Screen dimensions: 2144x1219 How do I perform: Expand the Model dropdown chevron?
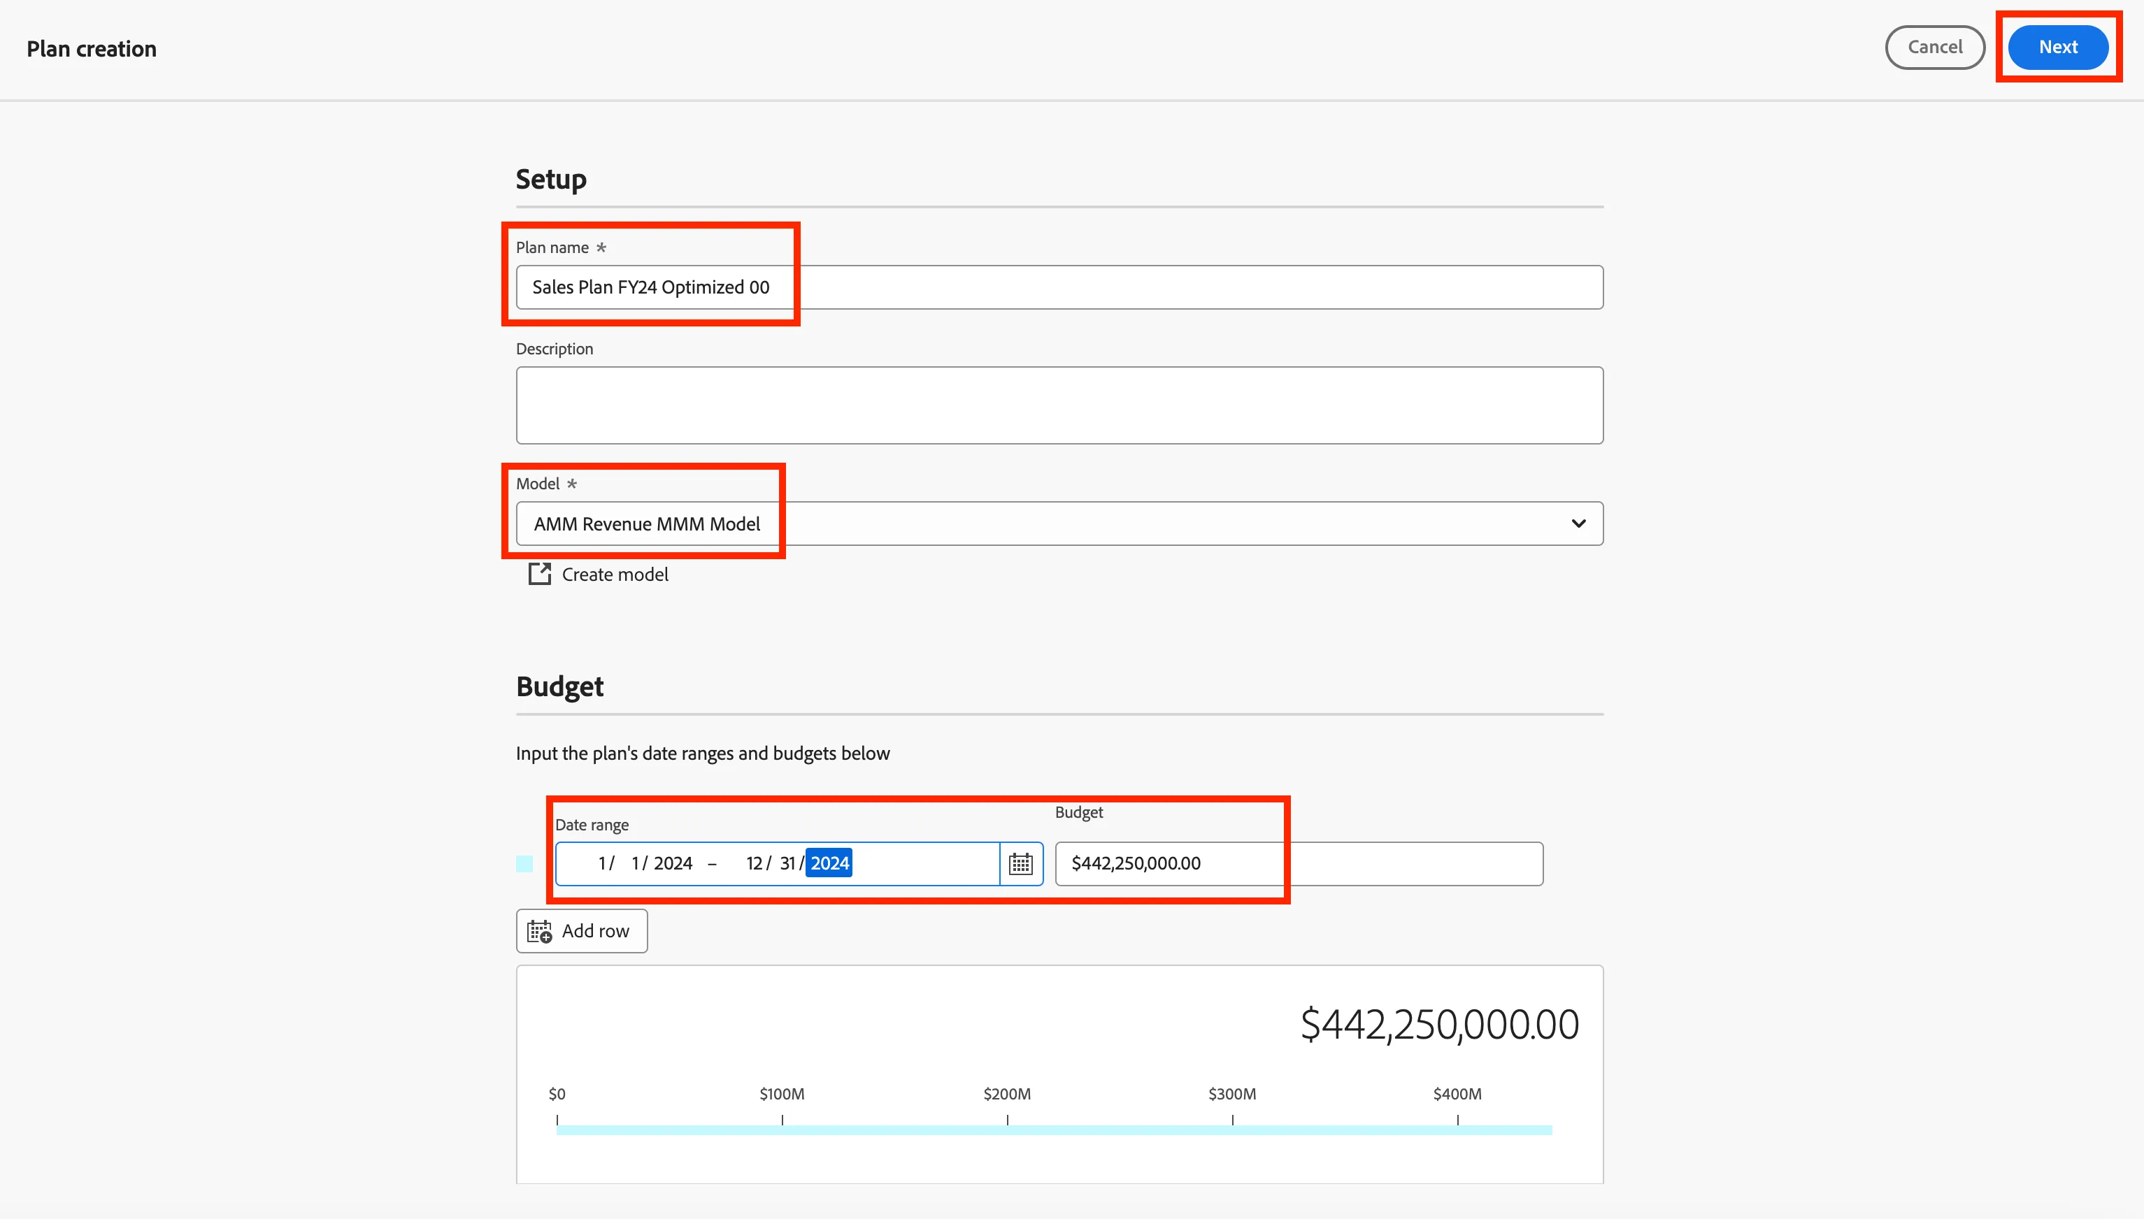tap(1579, 524)
